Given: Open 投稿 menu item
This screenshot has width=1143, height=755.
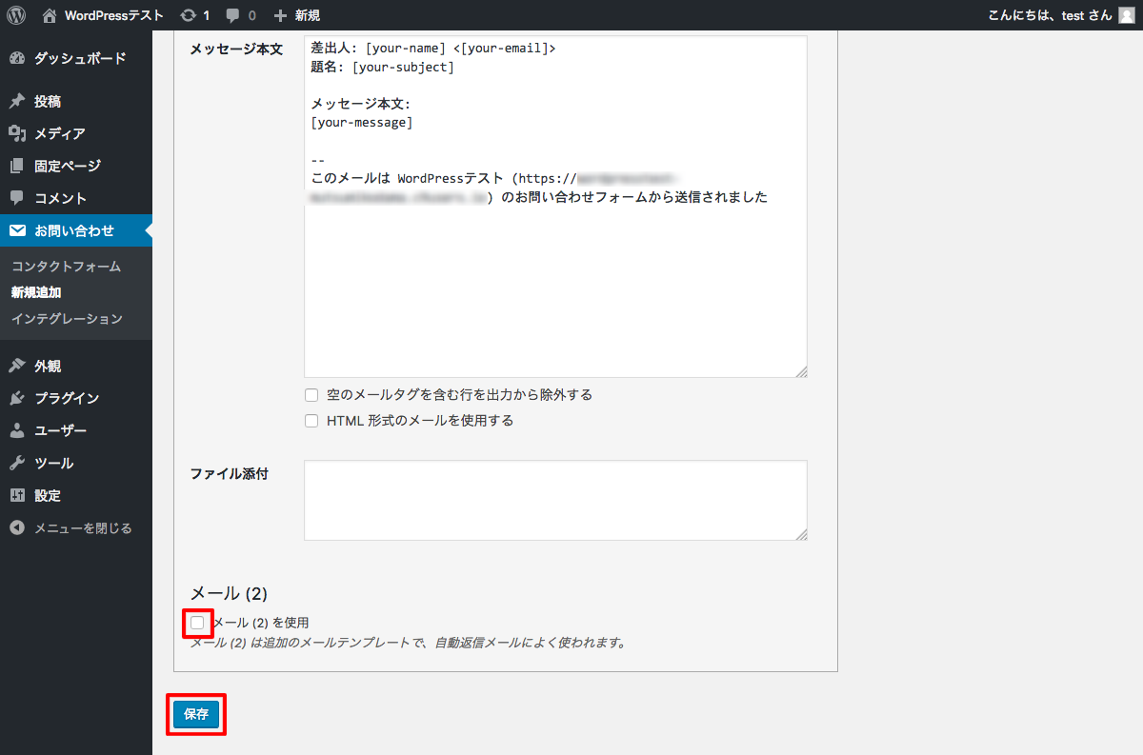Looking at the screenshot, I should (76, 101).
